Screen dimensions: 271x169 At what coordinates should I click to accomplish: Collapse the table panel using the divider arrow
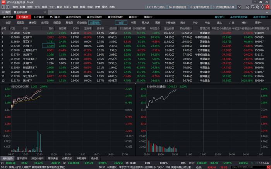pyautogui.click(x=135, y=84)
